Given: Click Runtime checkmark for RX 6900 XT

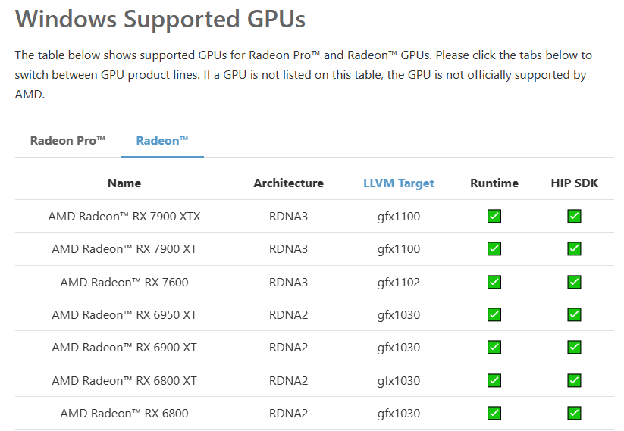Looking at the screenshot, I should (x=494, y=348).
